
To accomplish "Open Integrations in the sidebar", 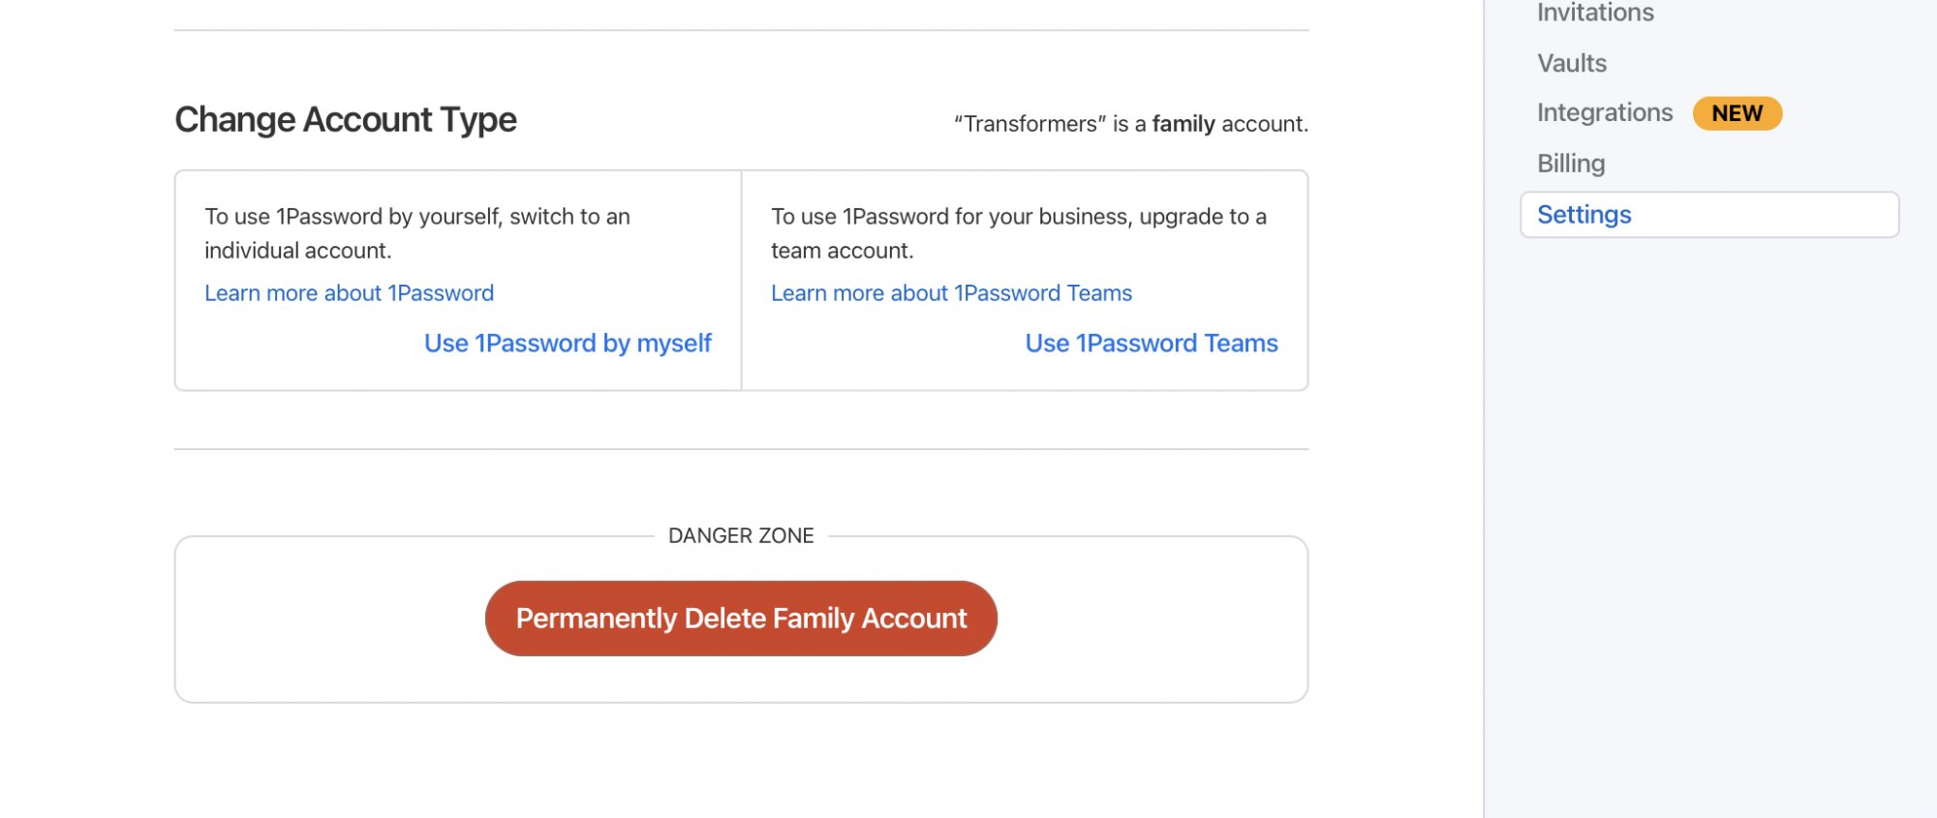I will (1605, 113).
